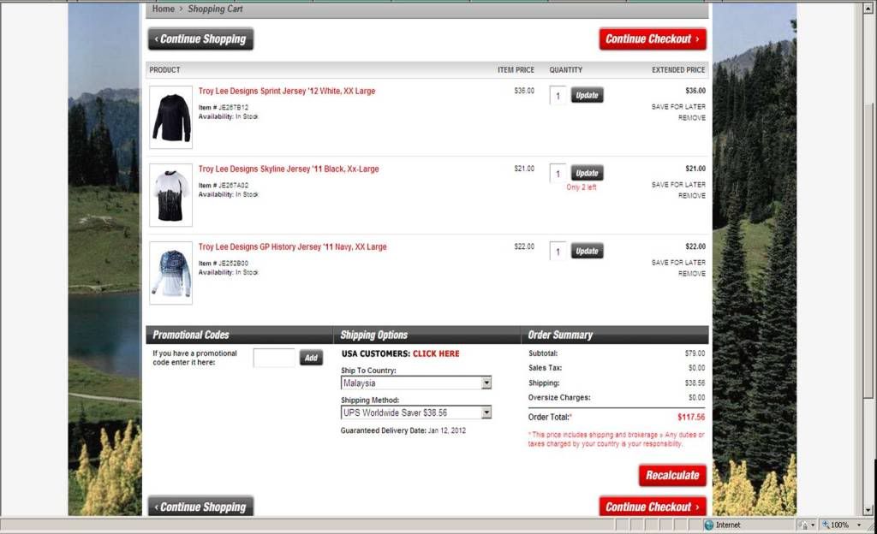
Task: Go to Home in breadcrumb
Action: [164, 9]
